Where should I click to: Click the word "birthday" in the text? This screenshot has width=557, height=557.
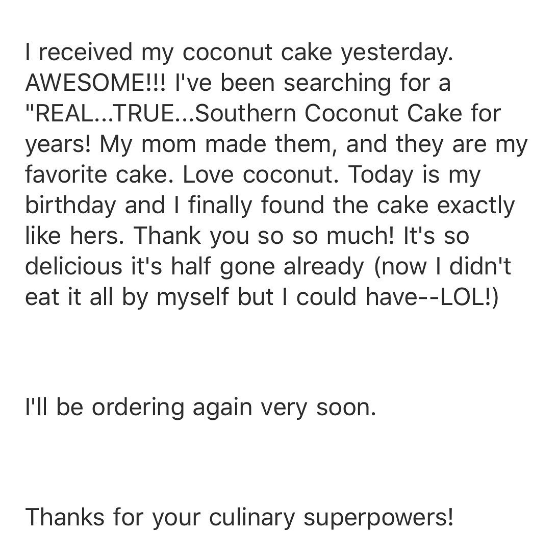click(x=70, y=207)
